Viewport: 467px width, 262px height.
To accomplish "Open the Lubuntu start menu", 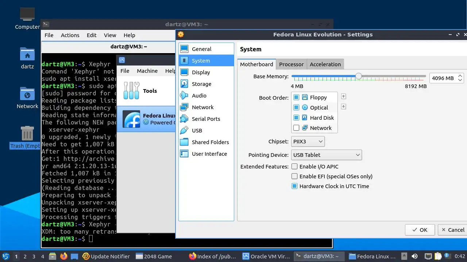I will pyautogui.click(x=5, y=256).
